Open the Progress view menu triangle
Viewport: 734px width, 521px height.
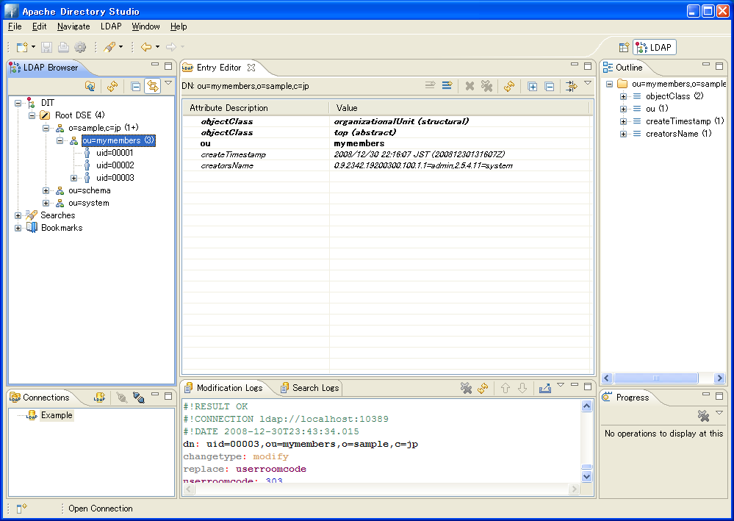pyautogui.click(x=719, y=412)
